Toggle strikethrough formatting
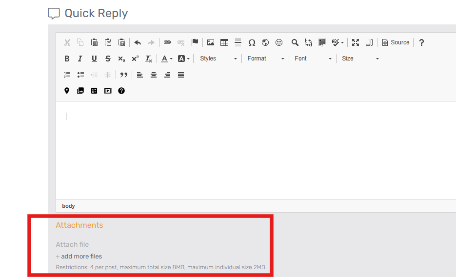 coord(108,59)
